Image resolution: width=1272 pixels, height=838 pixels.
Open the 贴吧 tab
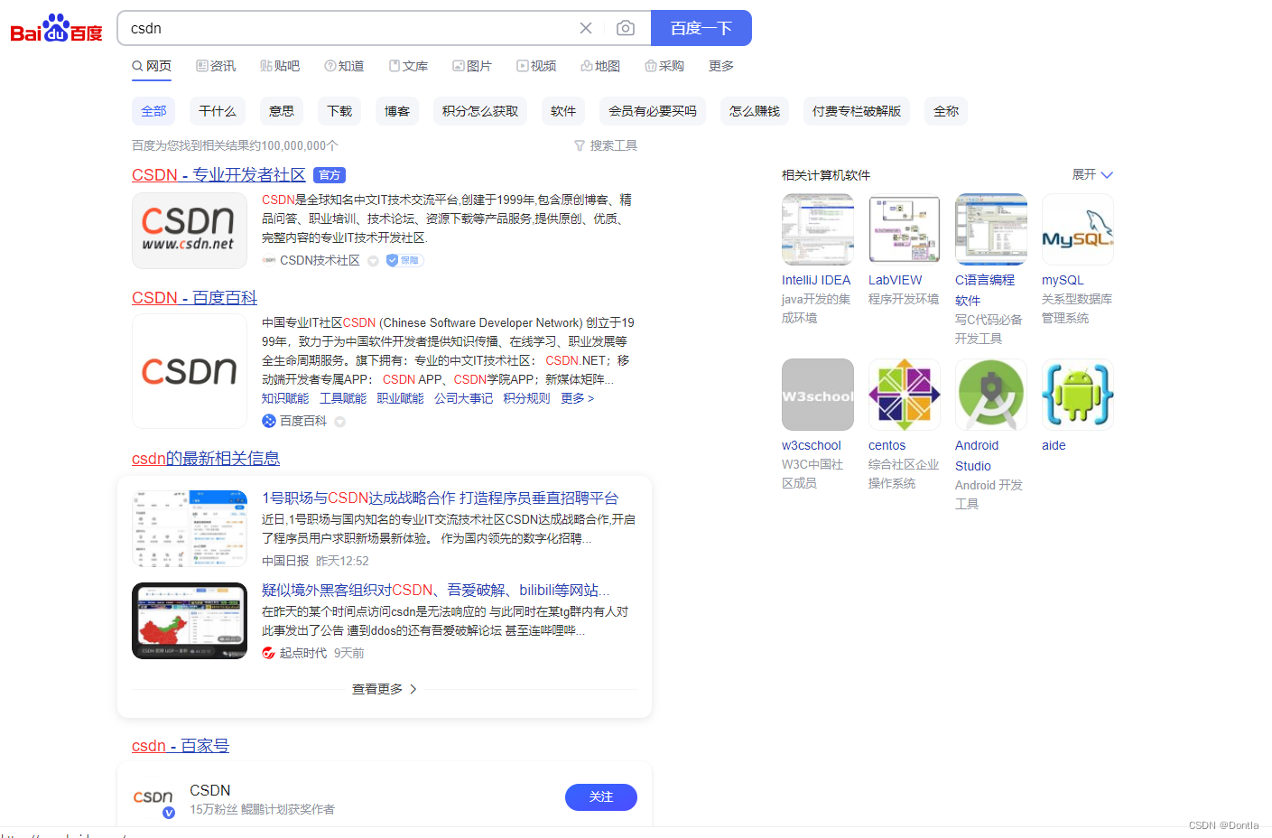pos(280,66)
